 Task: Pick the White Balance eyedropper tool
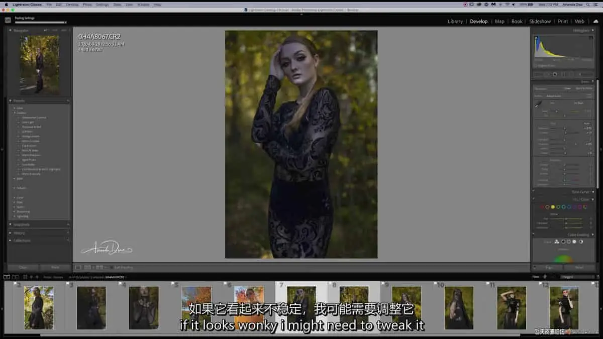[x=538, y=104]
